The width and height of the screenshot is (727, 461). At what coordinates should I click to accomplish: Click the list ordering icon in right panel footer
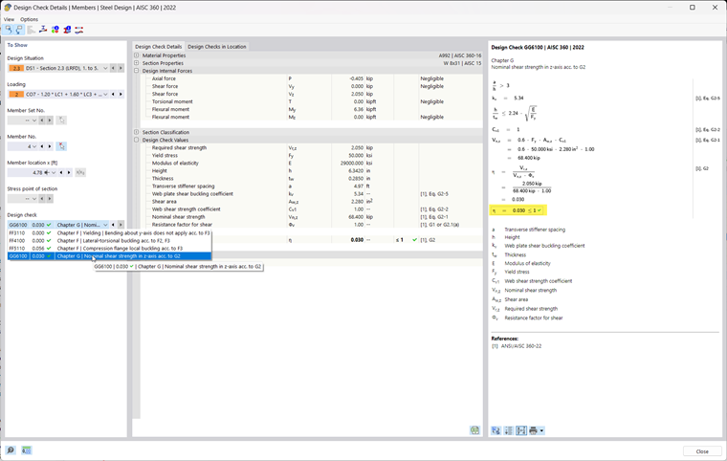[x=509, y=430]
